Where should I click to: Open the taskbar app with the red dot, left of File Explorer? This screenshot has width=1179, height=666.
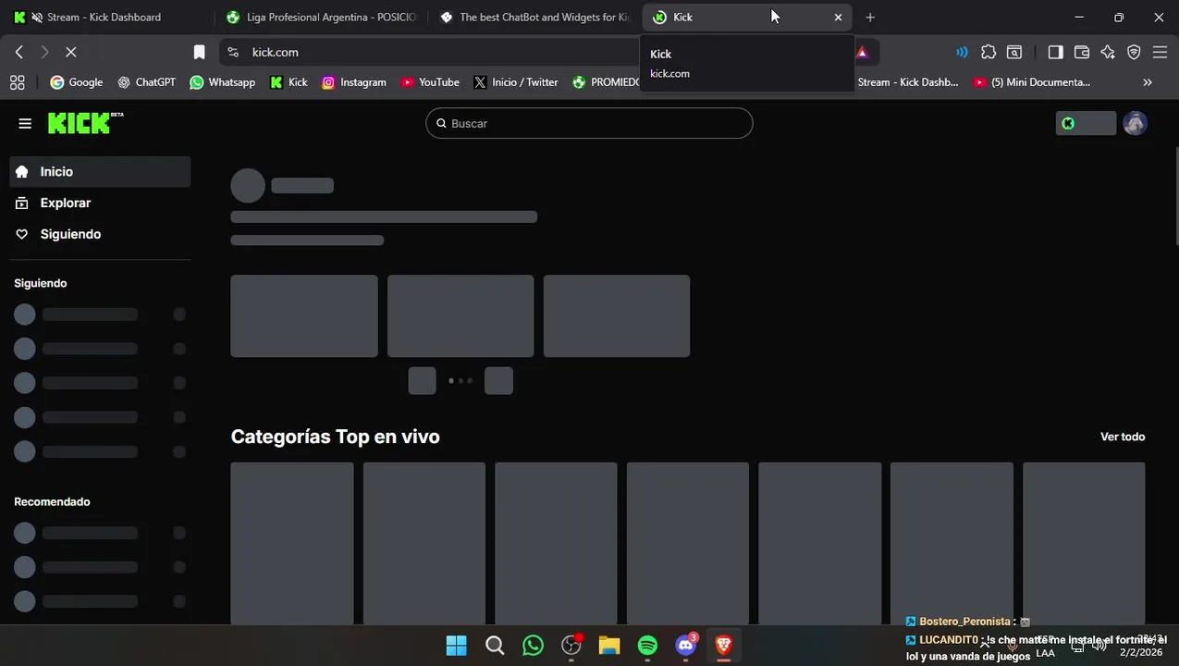point(571,645)
